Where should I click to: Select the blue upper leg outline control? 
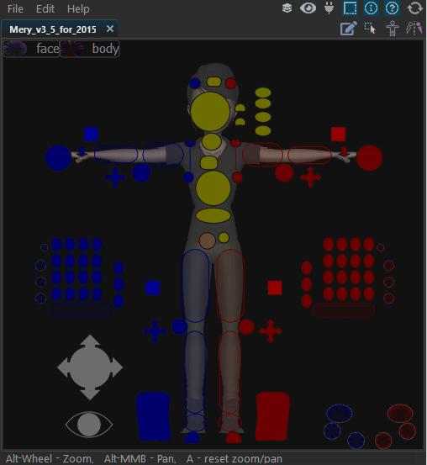tap(195, 286)
